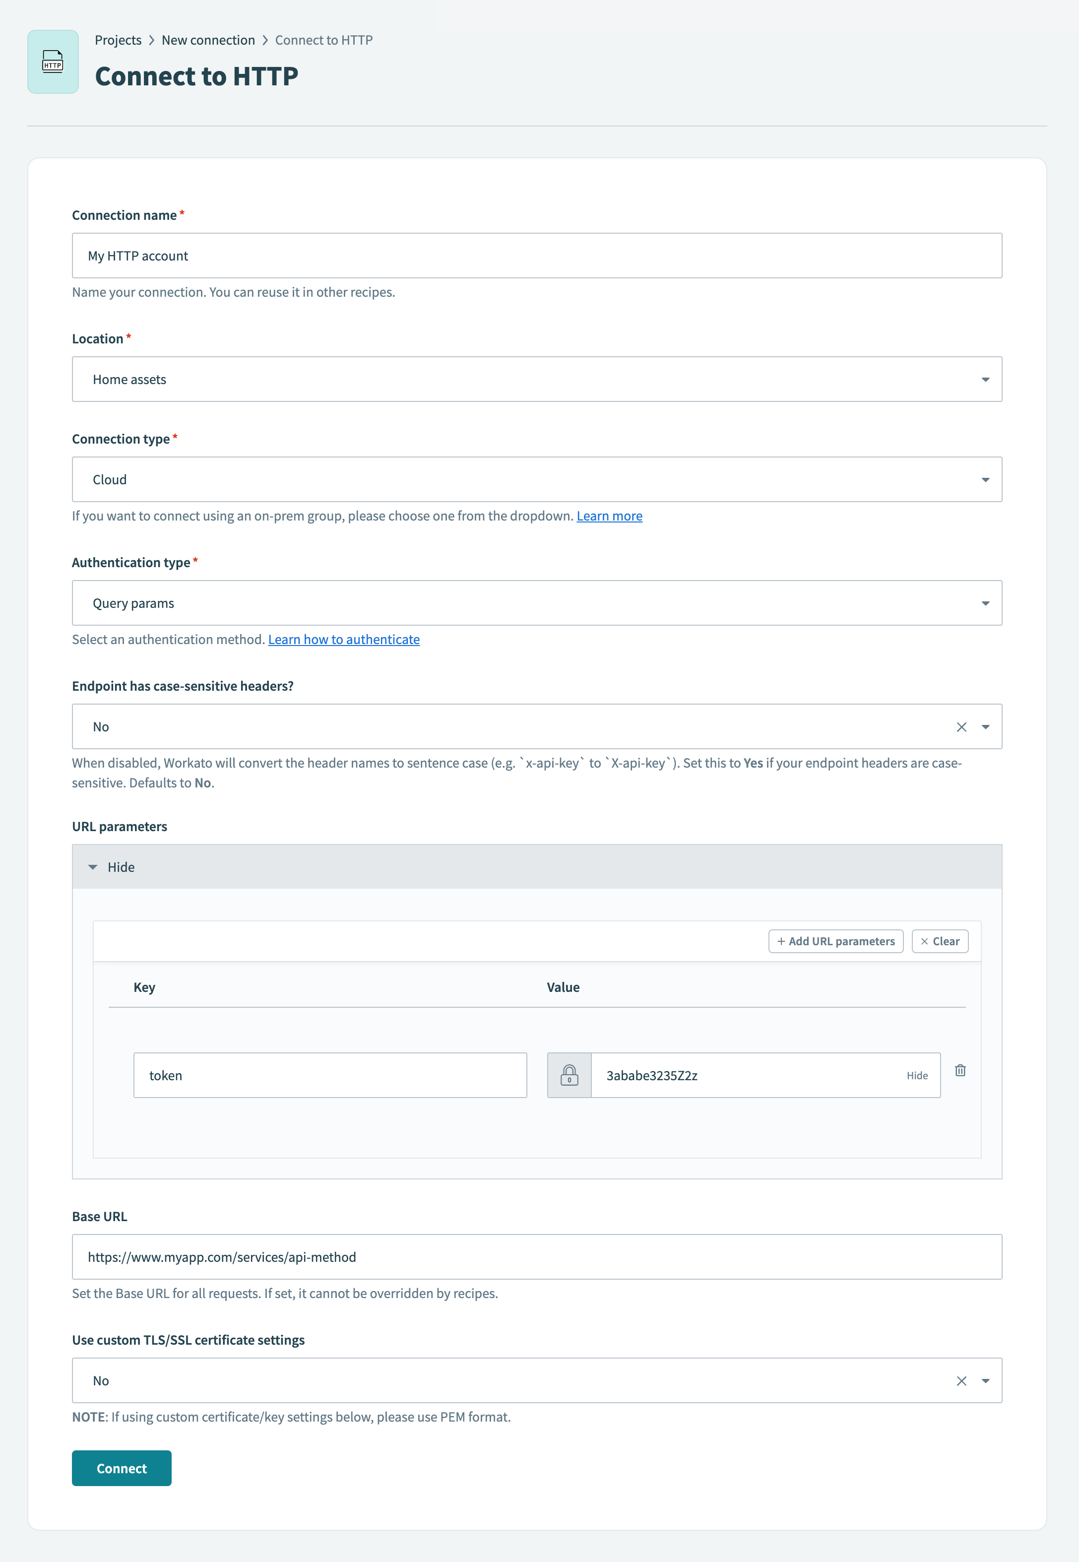The width and height of the screenshot is (1079, 1562).
Task: Open the Learn how to authenticate link
Action: pyautogui.click(x=343, y=640)
